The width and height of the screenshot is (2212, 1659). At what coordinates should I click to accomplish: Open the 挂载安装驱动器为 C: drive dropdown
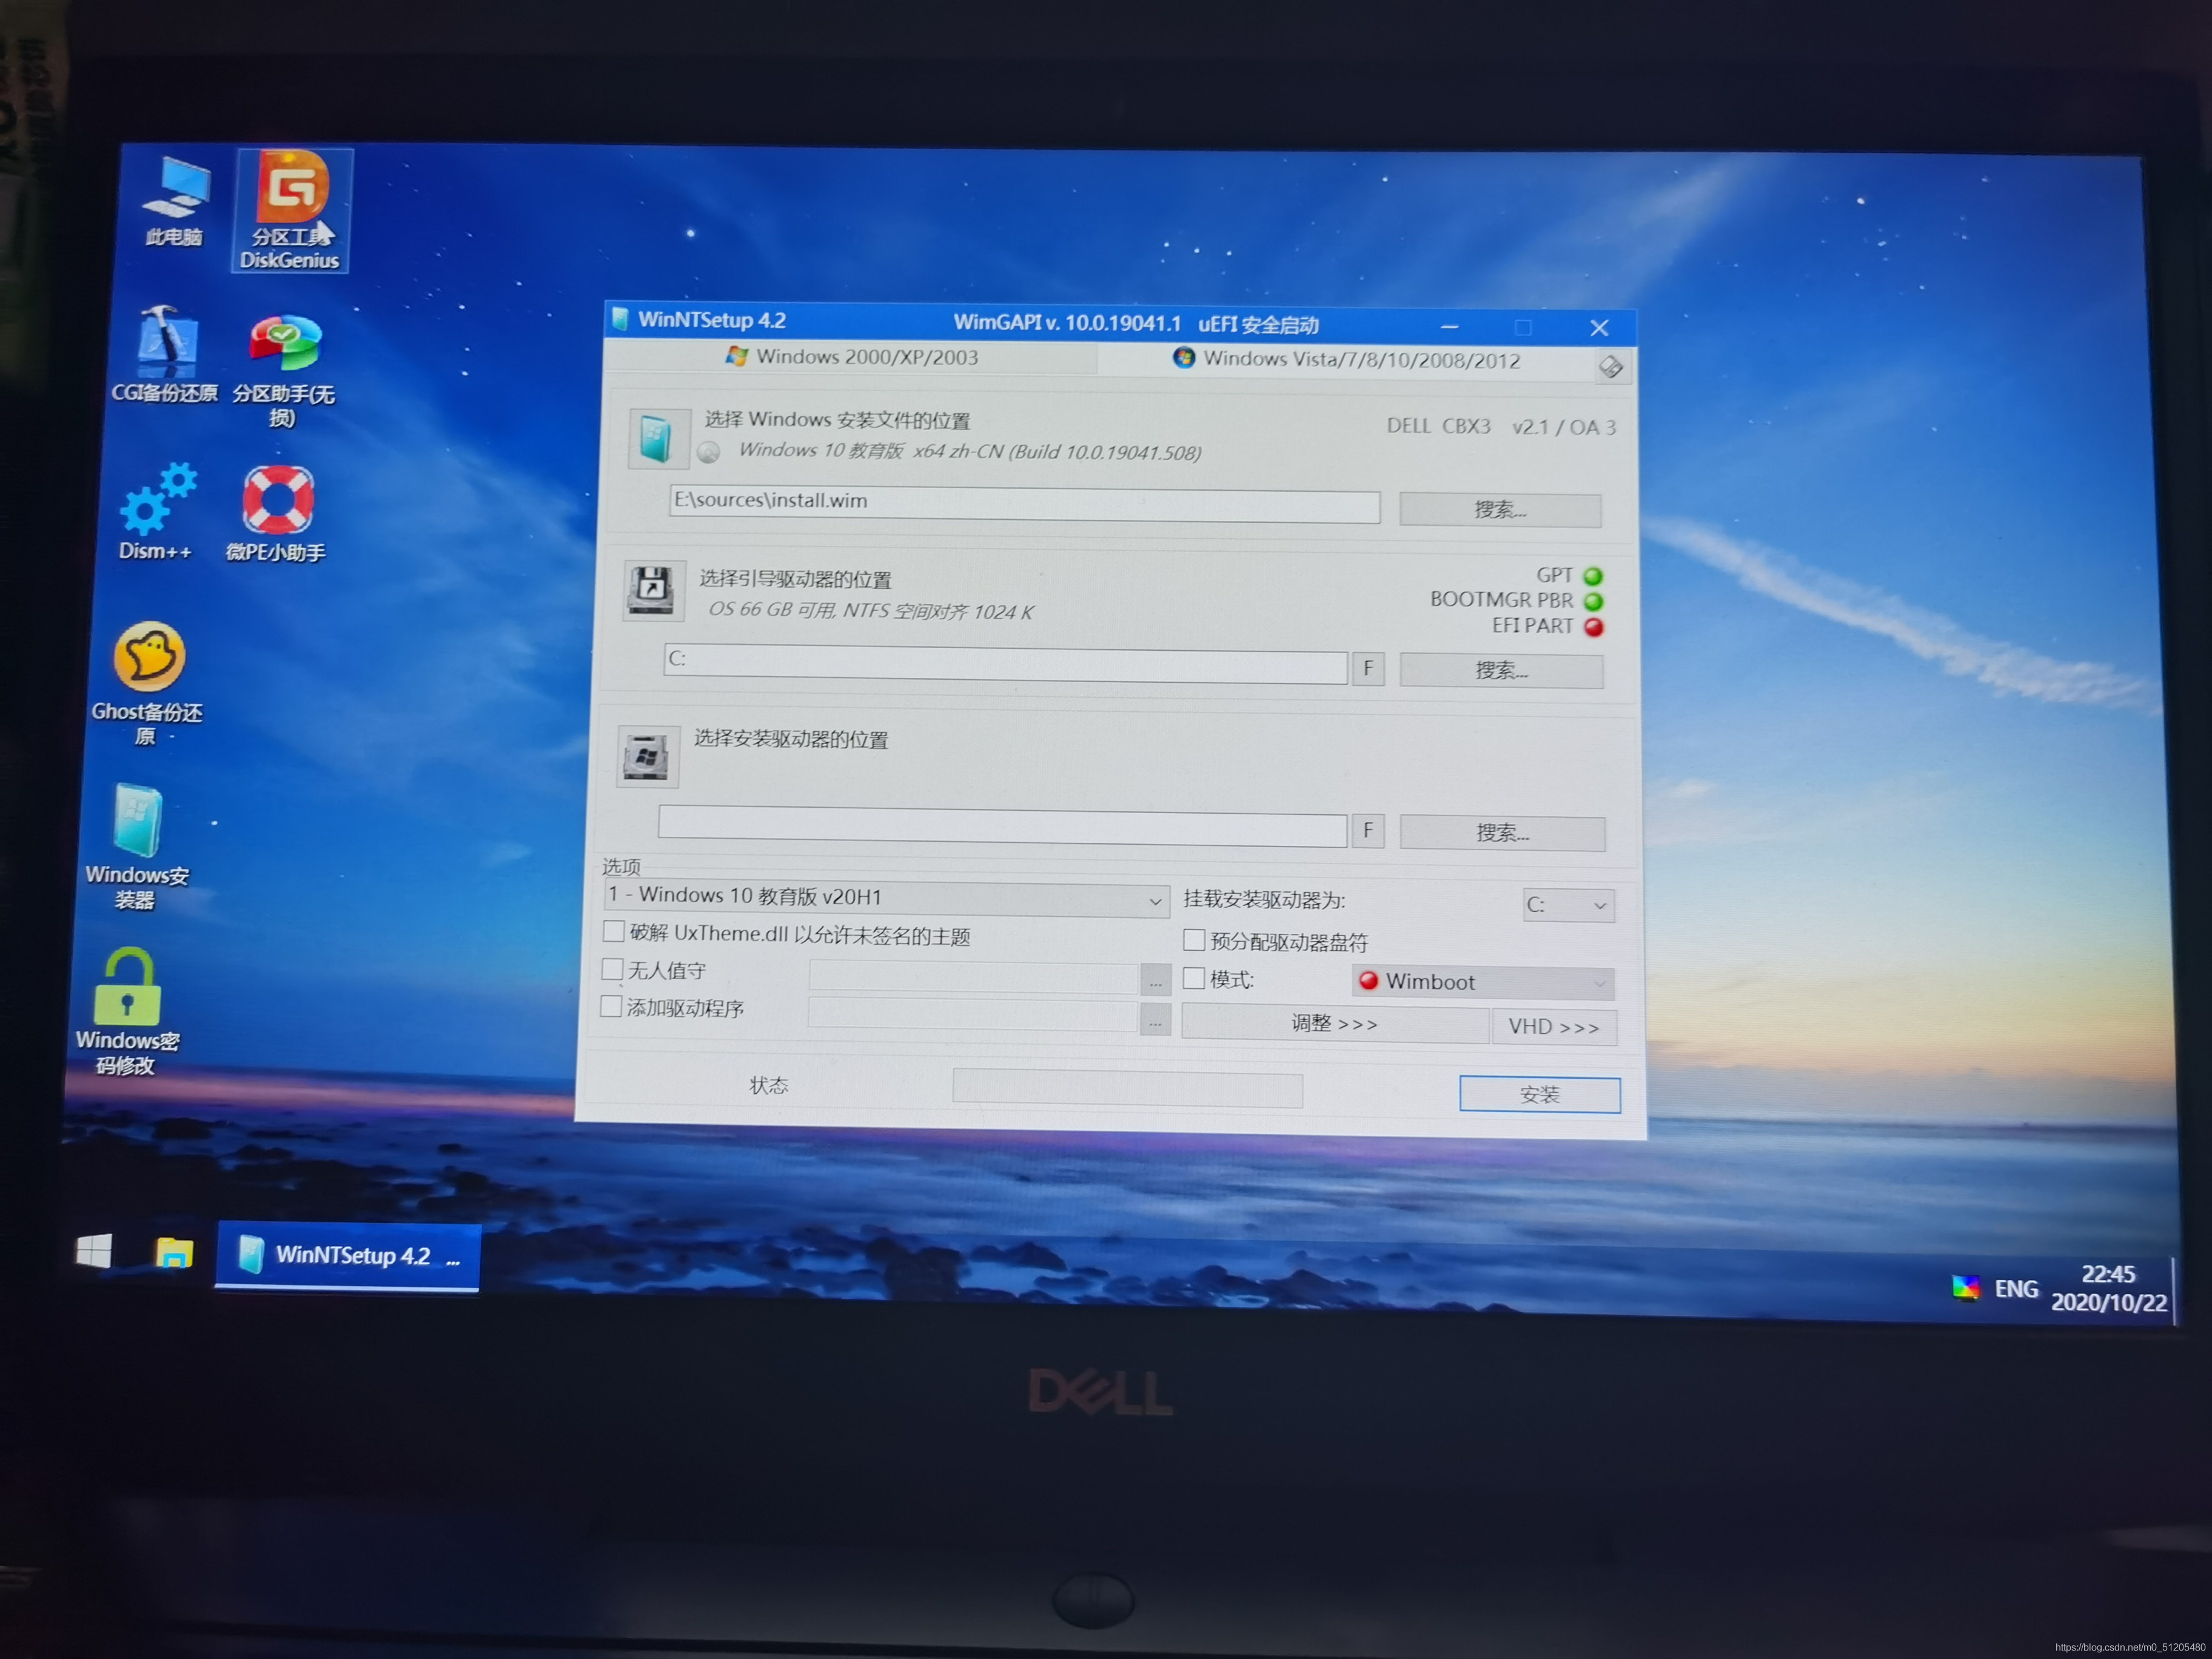pos(1568,905)
